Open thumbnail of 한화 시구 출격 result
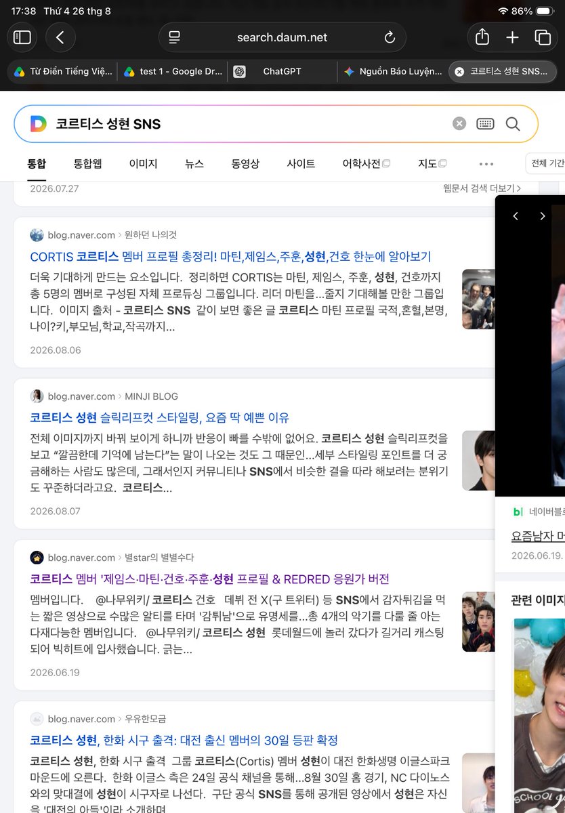565x813 pixels. click(478, 783)
